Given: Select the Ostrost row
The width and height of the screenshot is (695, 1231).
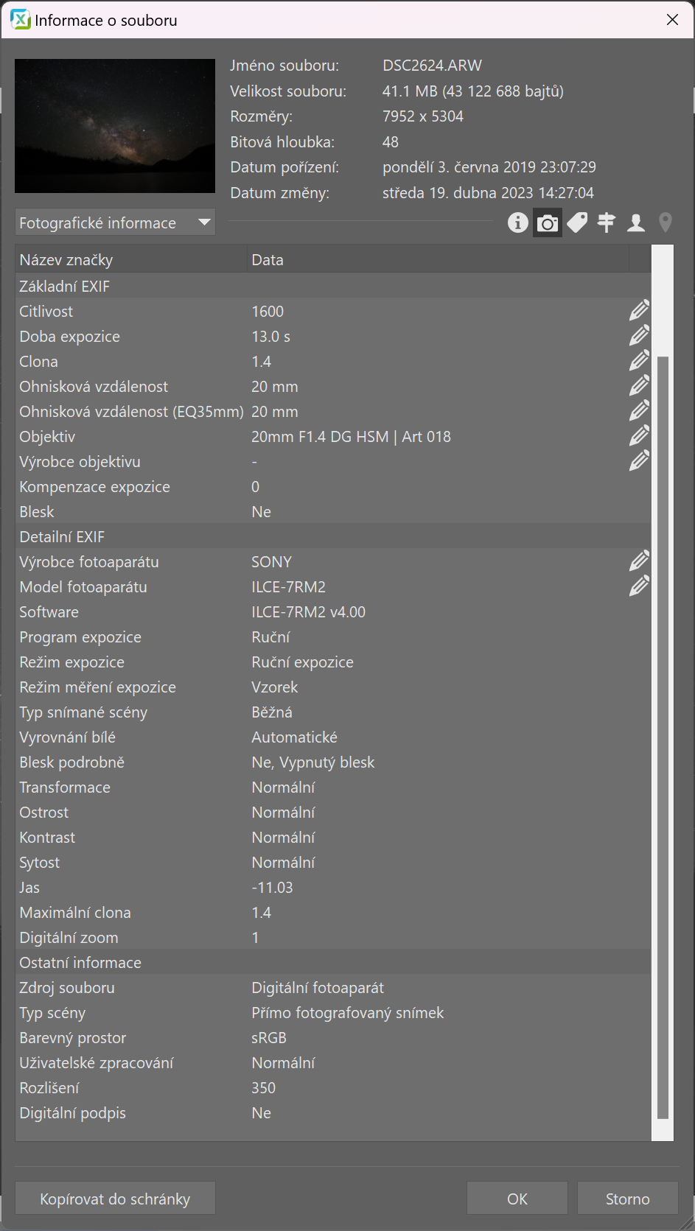Looking at the screenshot, I should point(333,812).
